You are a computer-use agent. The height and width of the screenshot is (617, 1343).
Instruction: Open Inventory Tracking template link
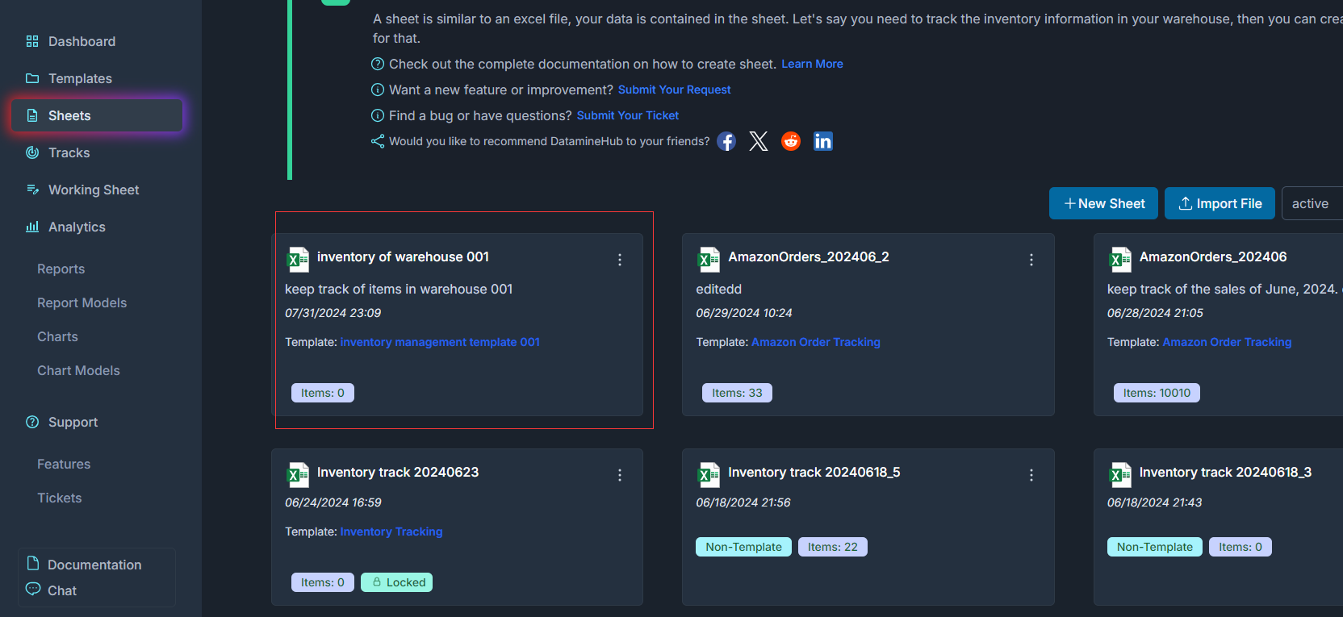tap(391, 532)
